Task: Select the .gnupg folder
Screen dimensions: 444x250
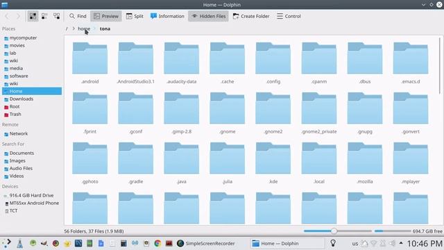Action: pyautogui.click(x=365, y=113)
